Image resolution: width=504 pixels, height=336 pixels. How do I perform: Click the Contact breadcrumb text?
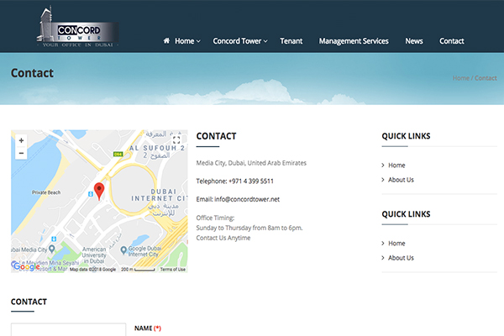point(486,78)
